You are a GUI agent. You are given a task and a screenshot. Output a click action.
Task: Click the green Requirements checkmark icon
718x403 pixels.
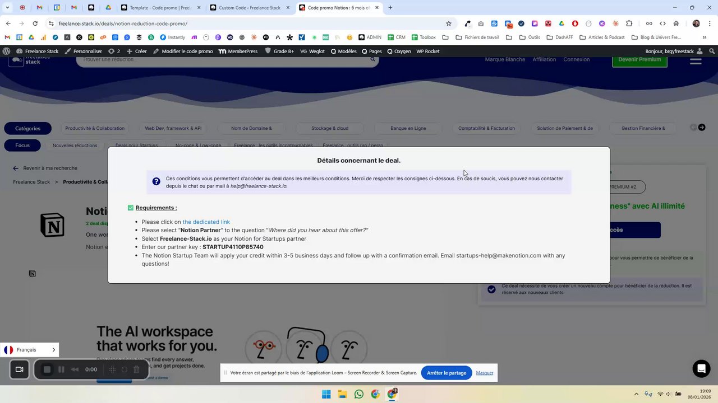pyautogui.click(x=131, y=208)
